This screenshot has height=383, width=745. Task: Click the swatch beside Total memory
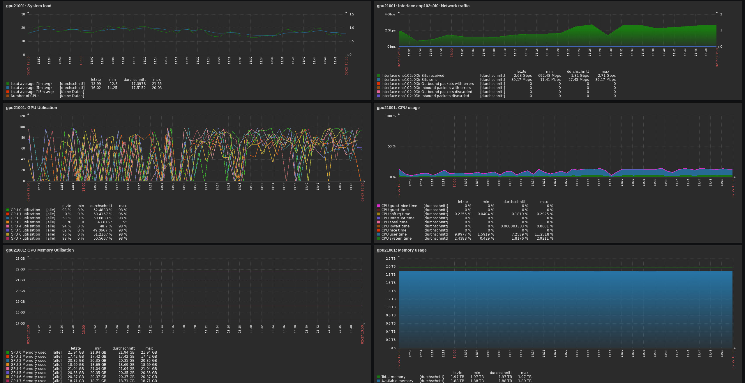pyautogui.click(x=379, y=377)
